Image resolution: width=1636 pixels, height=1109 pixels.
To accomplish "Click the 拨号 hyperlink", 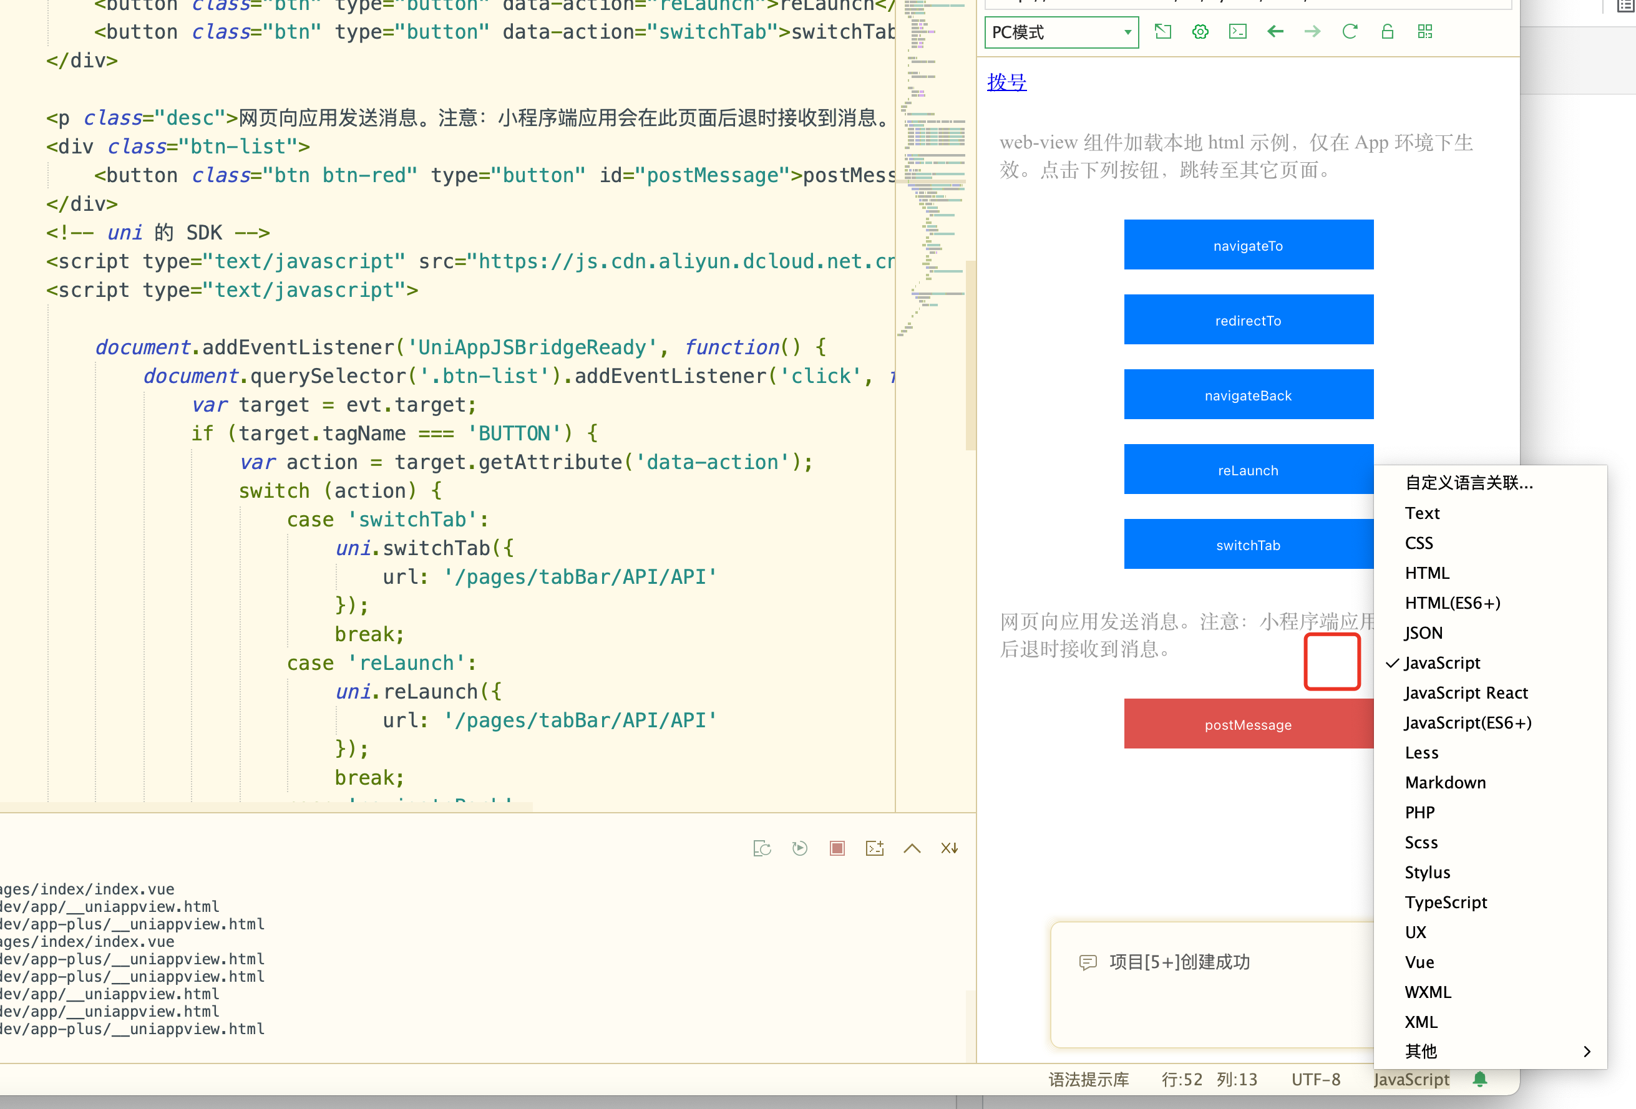I will (1006, 82).
